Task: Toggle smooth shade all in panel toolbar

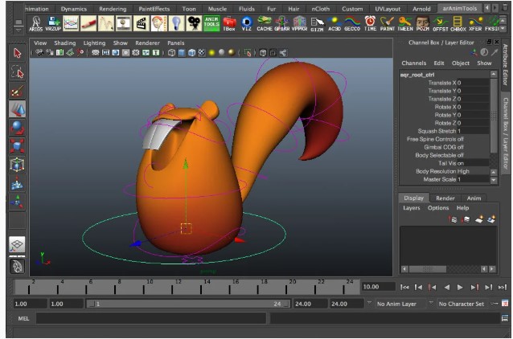Action: coord(182,53)
